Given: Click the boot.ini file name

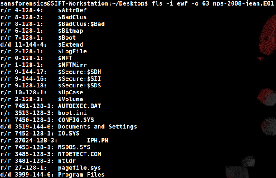Looking at the screenshot, I should tap(72, 113).
